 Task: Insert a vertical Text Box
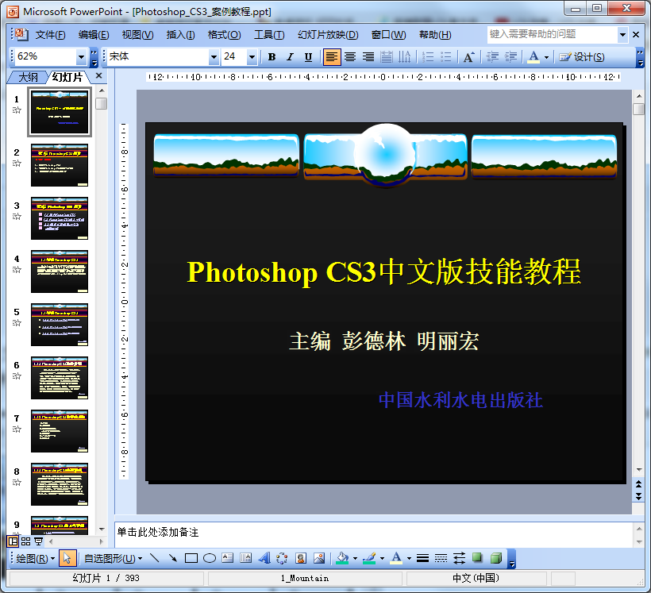click(246, 558)
